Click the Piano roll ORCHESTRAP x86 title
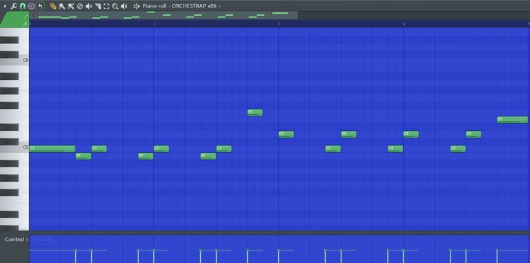Image resolution: width=530 pixels, height=263 pixels. 179,6
